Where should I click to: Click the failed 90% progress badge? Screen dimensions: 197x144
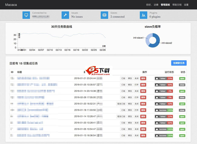[x=164, y=85]
